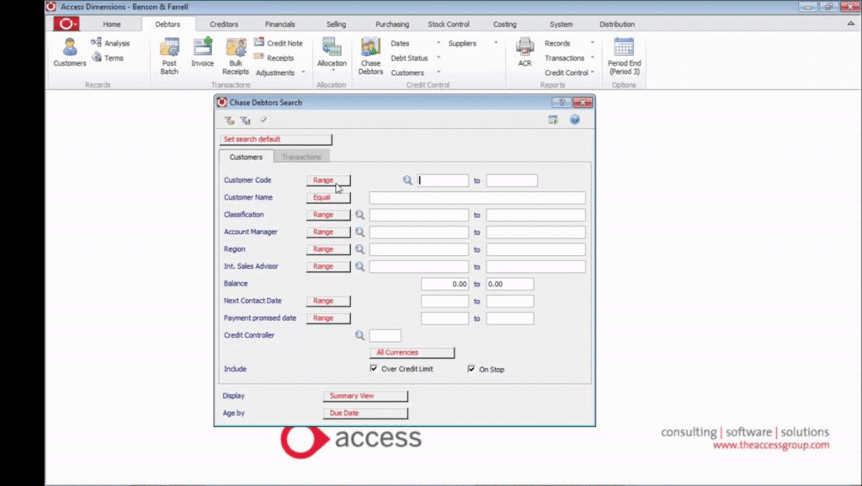Switch to the Purchasing ribbon tab

392,24
